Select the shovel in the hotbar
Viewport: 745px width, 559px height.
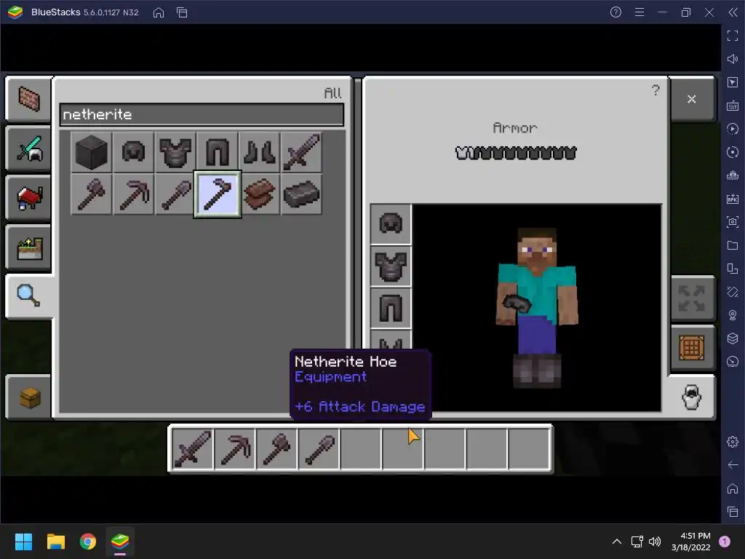pyautogui.click(x=319, y=448)
